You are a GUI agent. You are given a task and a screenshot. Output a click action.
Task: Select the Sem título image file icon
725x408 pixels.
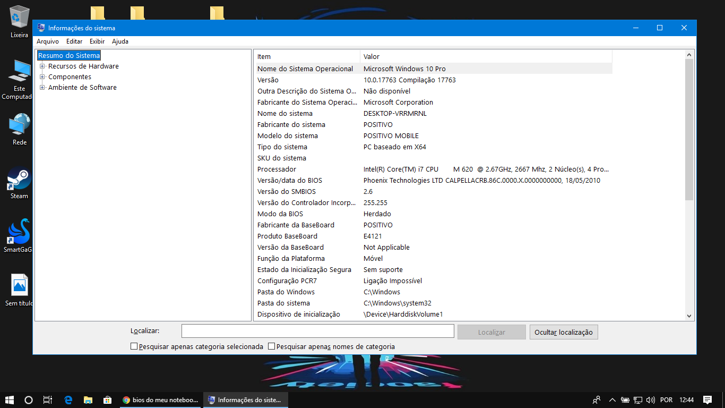(19, 290)
